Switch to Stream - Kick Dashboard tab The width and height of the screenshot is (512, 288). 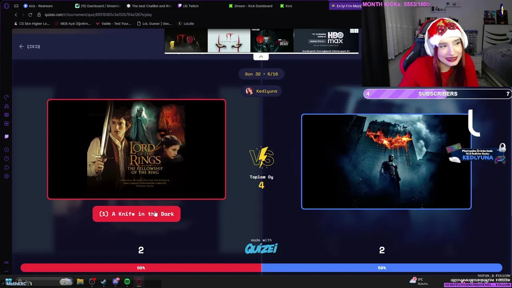[x=250, y=6]
